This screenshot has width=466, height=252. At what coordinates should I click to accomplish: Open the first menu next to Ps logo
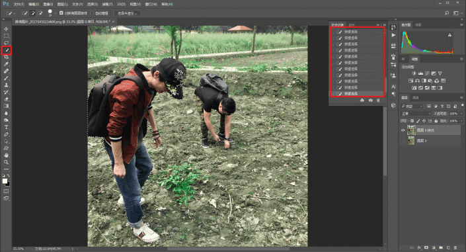click(x=19, y=4)
